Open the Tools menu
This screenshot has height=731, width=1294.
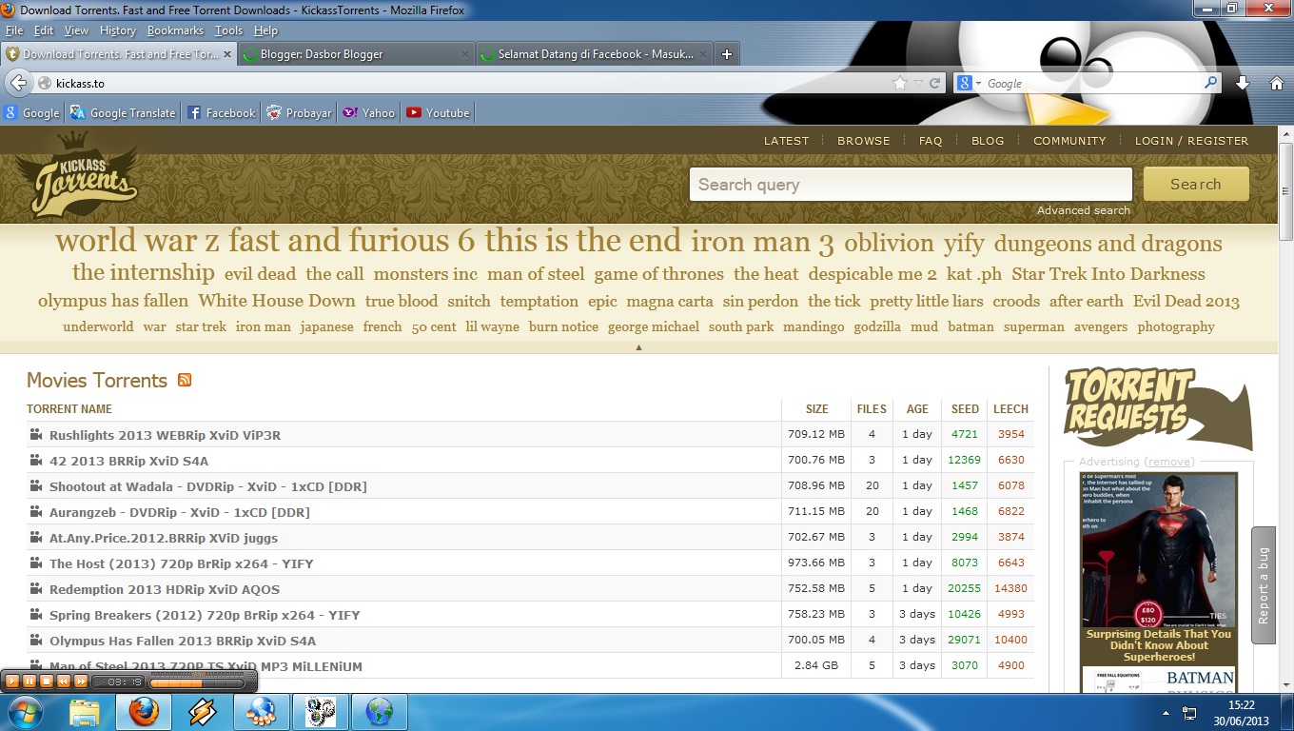[228, 30]
